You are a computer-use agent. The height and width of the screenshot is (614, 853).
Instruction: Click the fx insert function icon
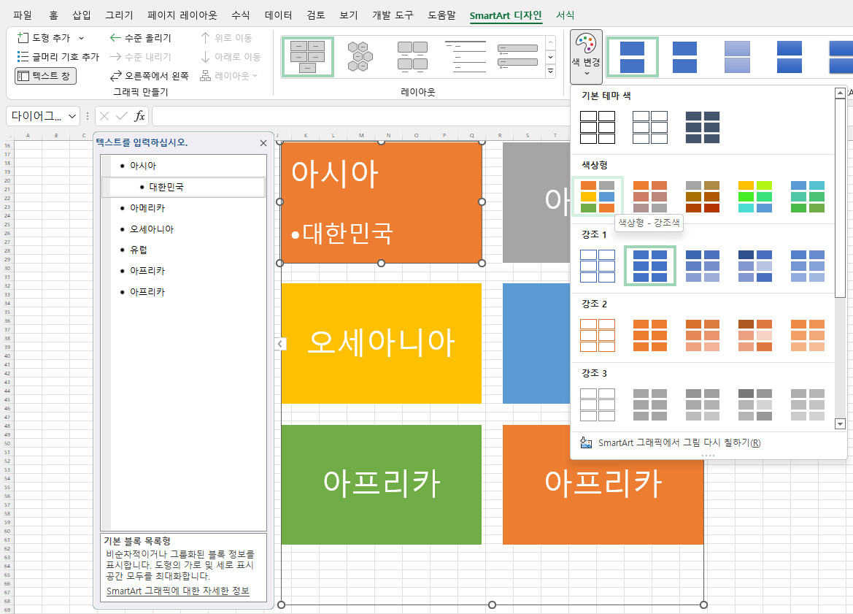tap(139, 116)
